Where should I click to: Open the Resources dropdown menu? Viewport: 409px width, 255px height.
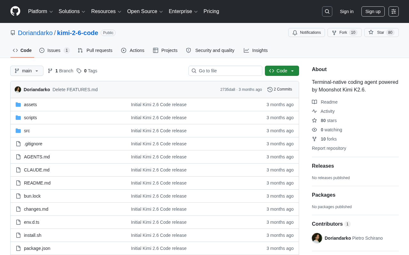pos(106,11)
